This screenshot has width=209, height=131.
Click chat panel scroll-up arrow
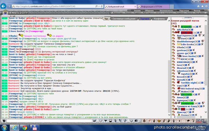click(x=169, y=21)
